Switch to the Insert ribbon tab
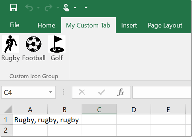The width and height of the screenshot is (192, 137). pyautogui.click(x=129, y=25)
